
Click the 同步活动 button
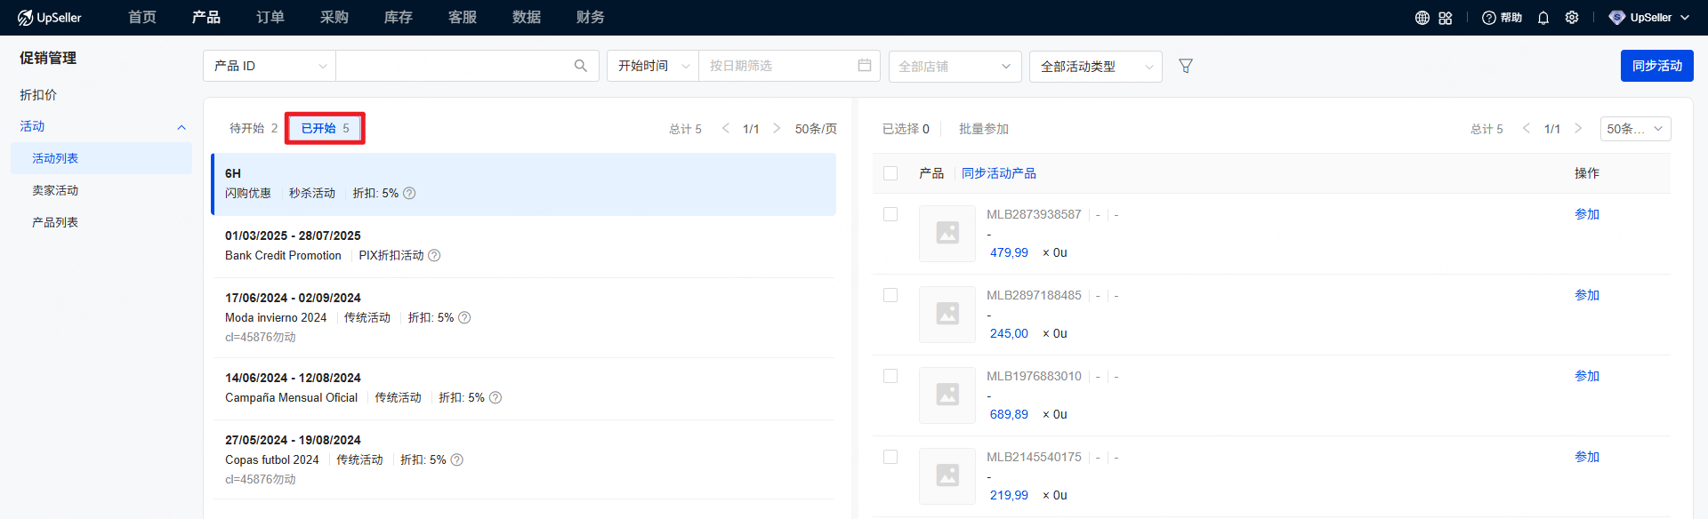1656,66
